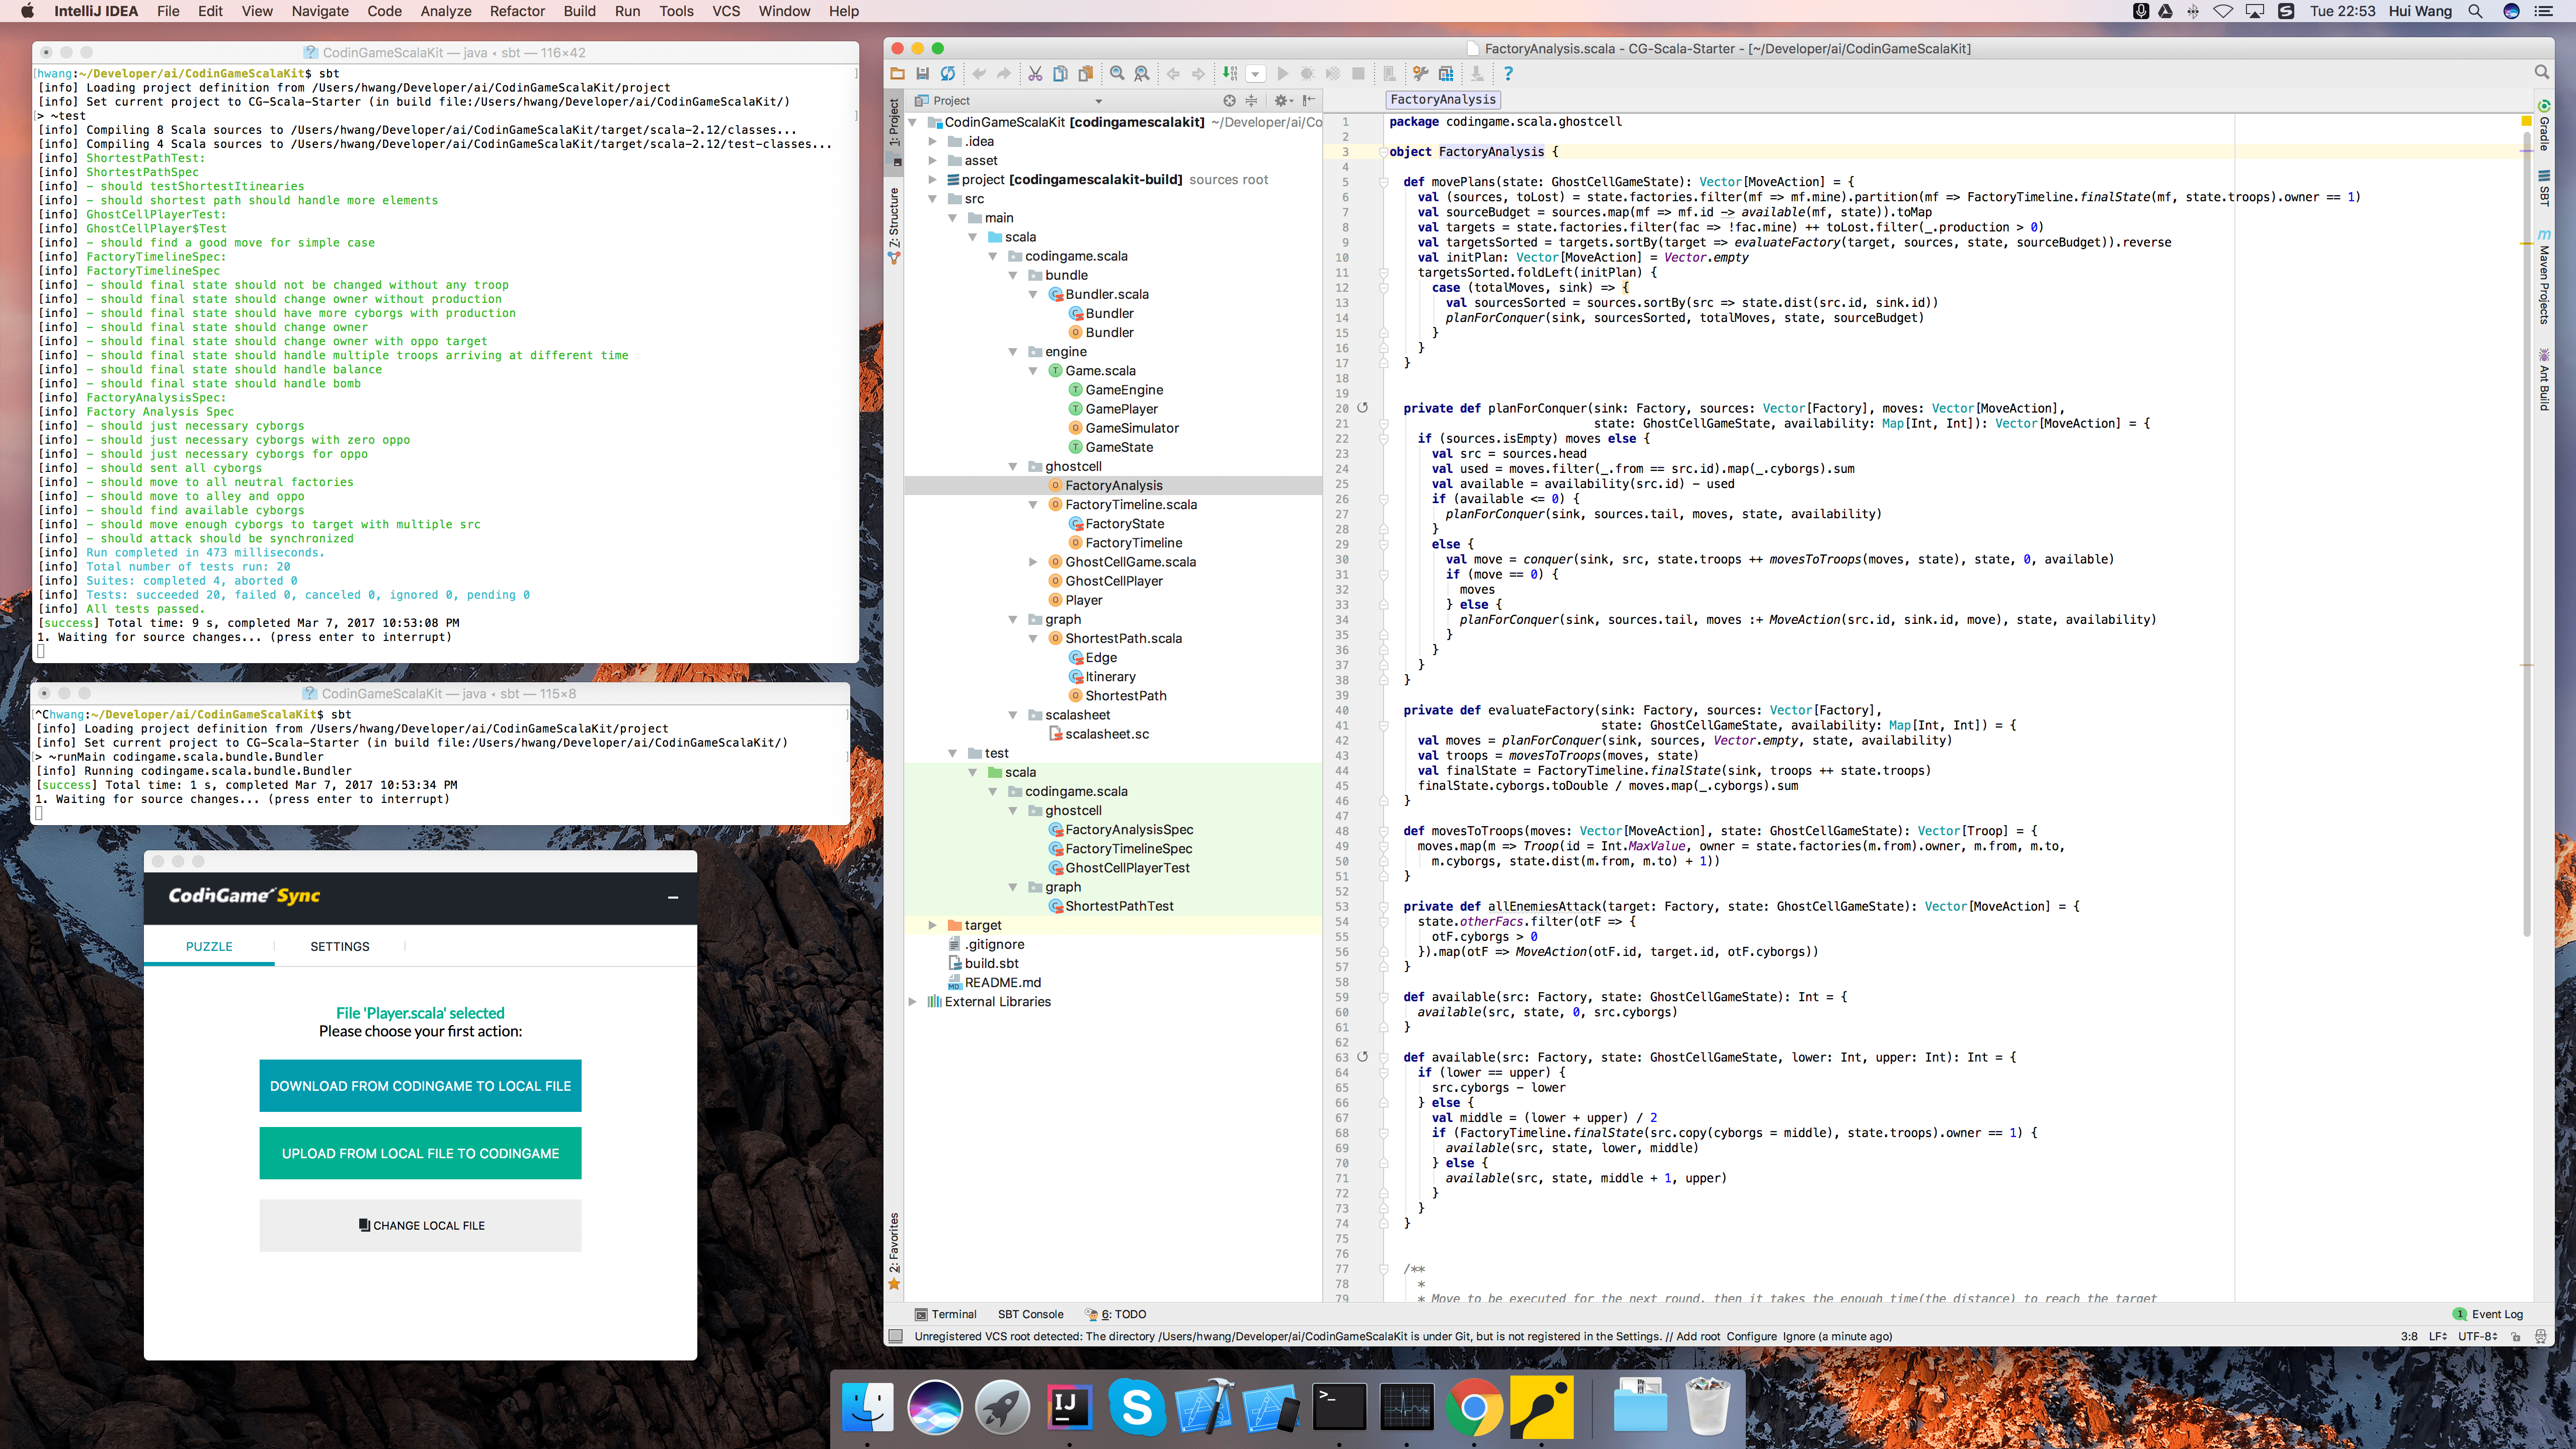
Task: Expand the target folder in tree
Action: tap(932, 926)
